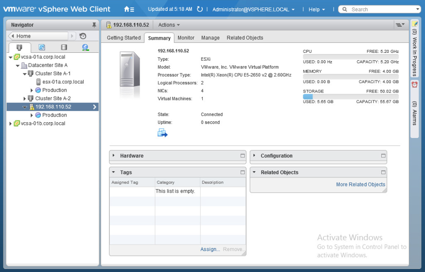The height and width of the screenshot is (272, 425).
Task: Open the search options dropdown arrow
Action: (418, 9)
